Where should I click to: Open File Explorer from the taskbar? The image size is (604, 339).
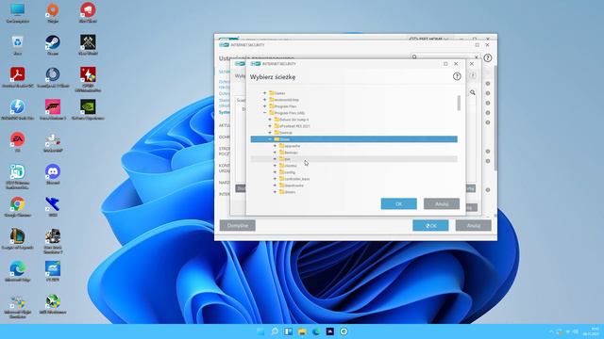coord(302,331)
